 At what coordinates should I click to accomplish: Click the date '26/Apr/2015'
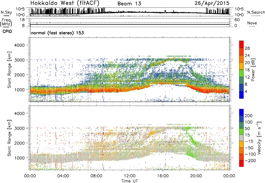pyautogui.click(x=212, y=3)
